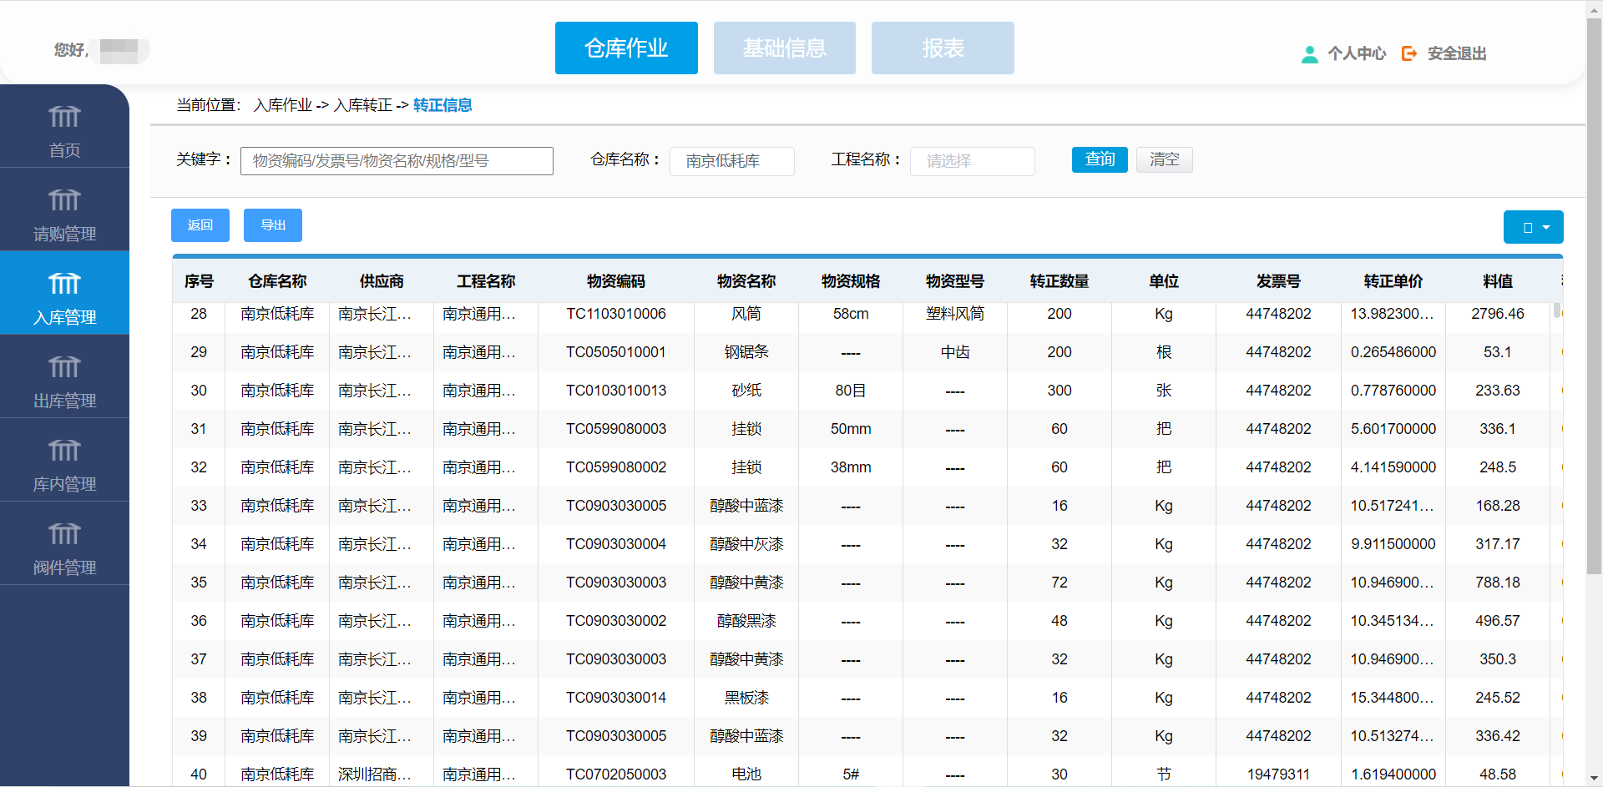Switch to the 报表 tab
This screenshot has height=787, width=1603.
pos(943,48)
